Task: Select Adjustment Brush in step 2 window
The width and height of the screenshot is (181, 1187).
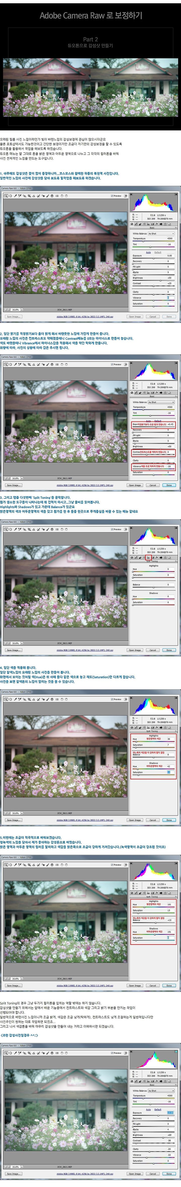Action: pyautogui.click(x=47, y=364)
